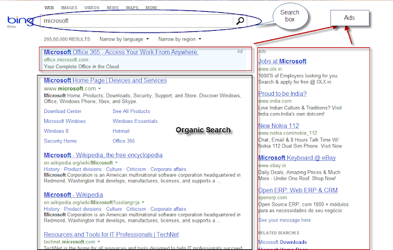Image resolution: width=393 pixels, height=250 pixels.
Task: Switch to the NEWS tab
Action: (112, 8)
